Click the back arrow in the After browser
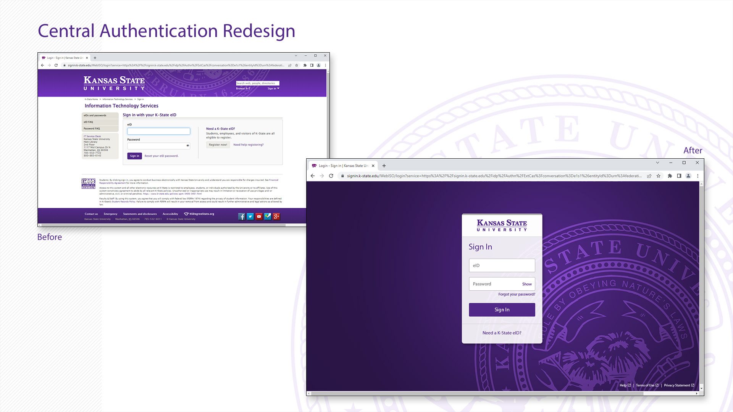This screenshot has height=412, width=733. pyautogui.click(x=313, y=176)
